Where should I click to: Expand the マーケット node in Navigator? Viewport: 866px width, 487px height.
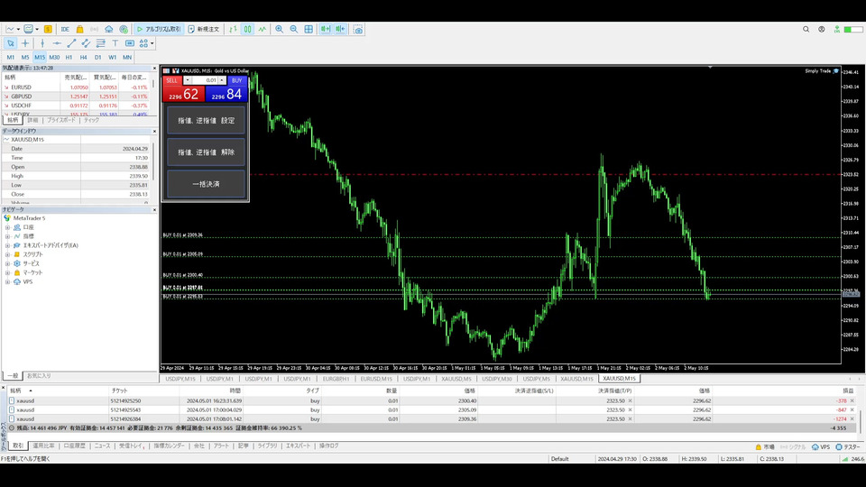coord(8,272)
